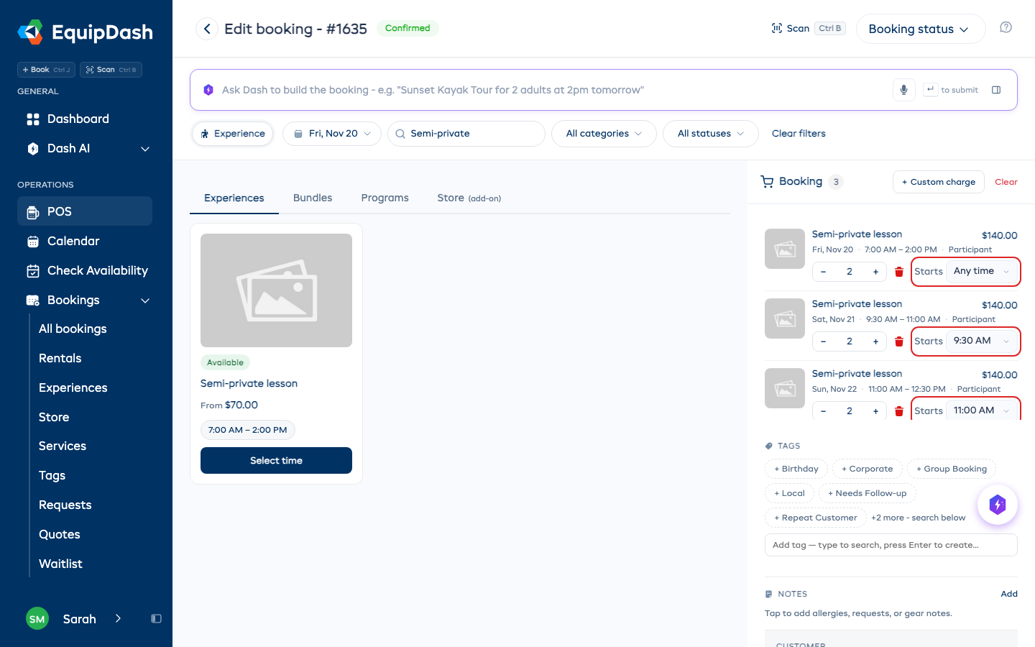Expand the All categories filter

tap(604, 134)
